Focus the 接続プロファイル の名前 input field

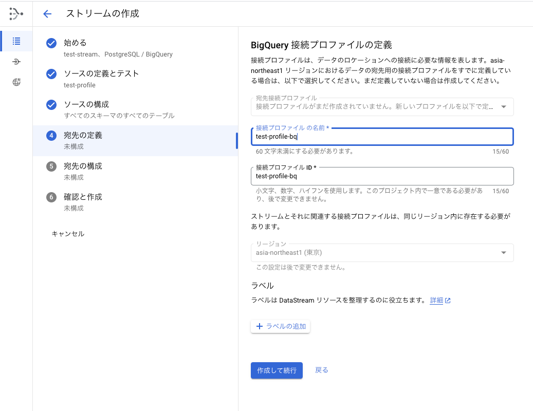coord(382,137)
